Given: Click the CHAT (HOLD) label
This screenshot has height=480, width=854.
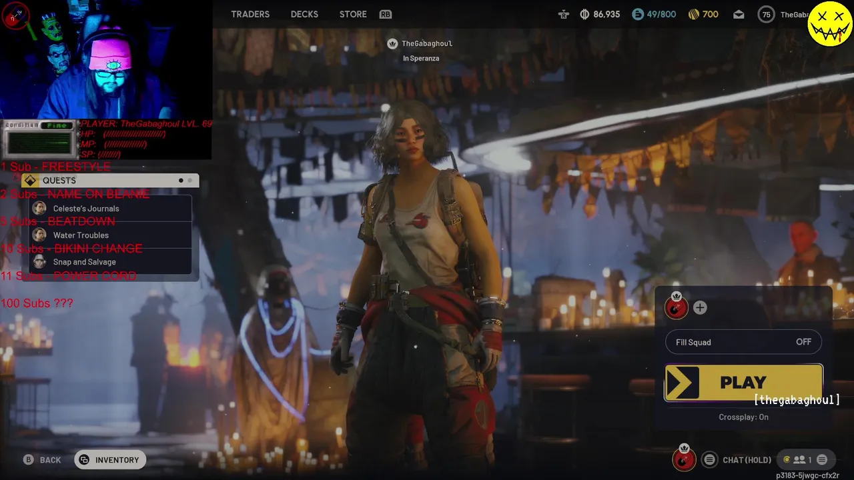Looking at the screenshot, I should 747,460.
